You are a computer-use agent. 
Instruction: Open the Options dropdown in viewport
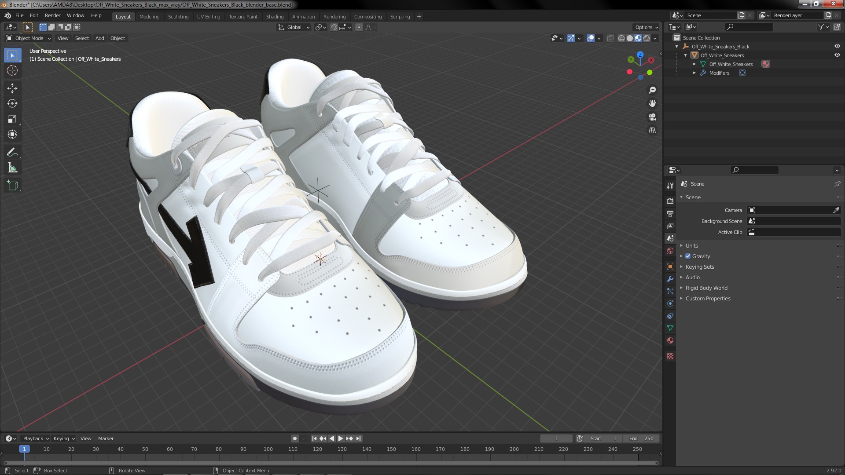[647, 27]
